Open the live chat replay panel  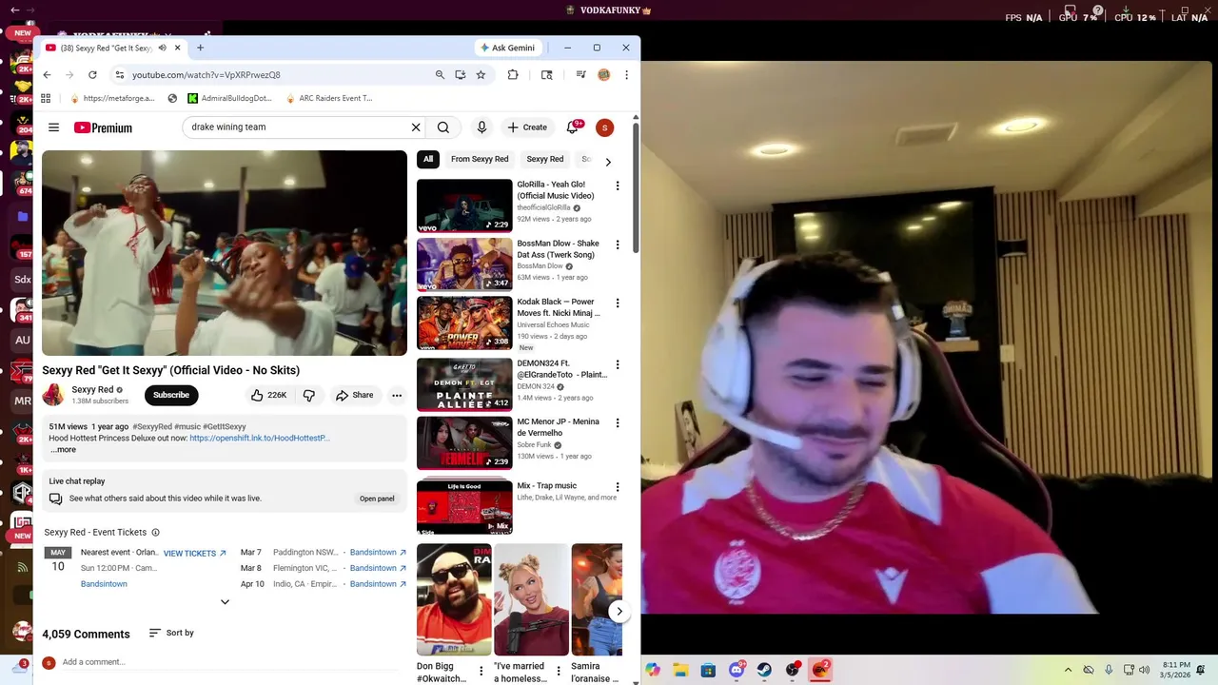click(x=377, y=499)
